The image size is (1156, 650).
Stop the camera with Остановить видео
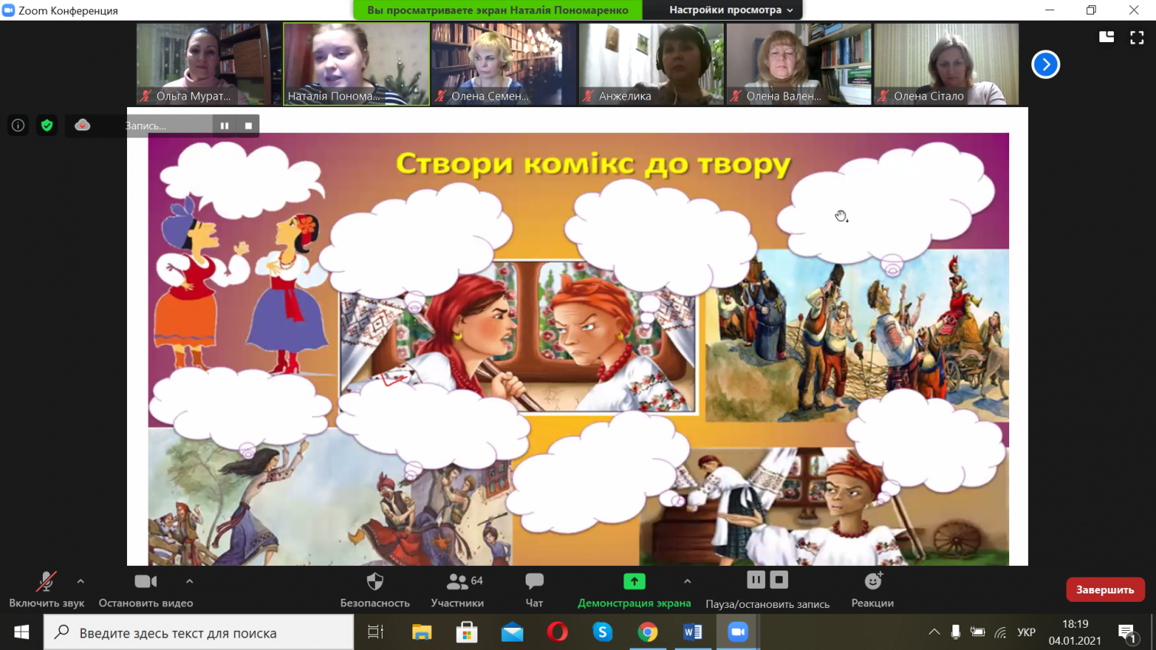tap(145, 590)
